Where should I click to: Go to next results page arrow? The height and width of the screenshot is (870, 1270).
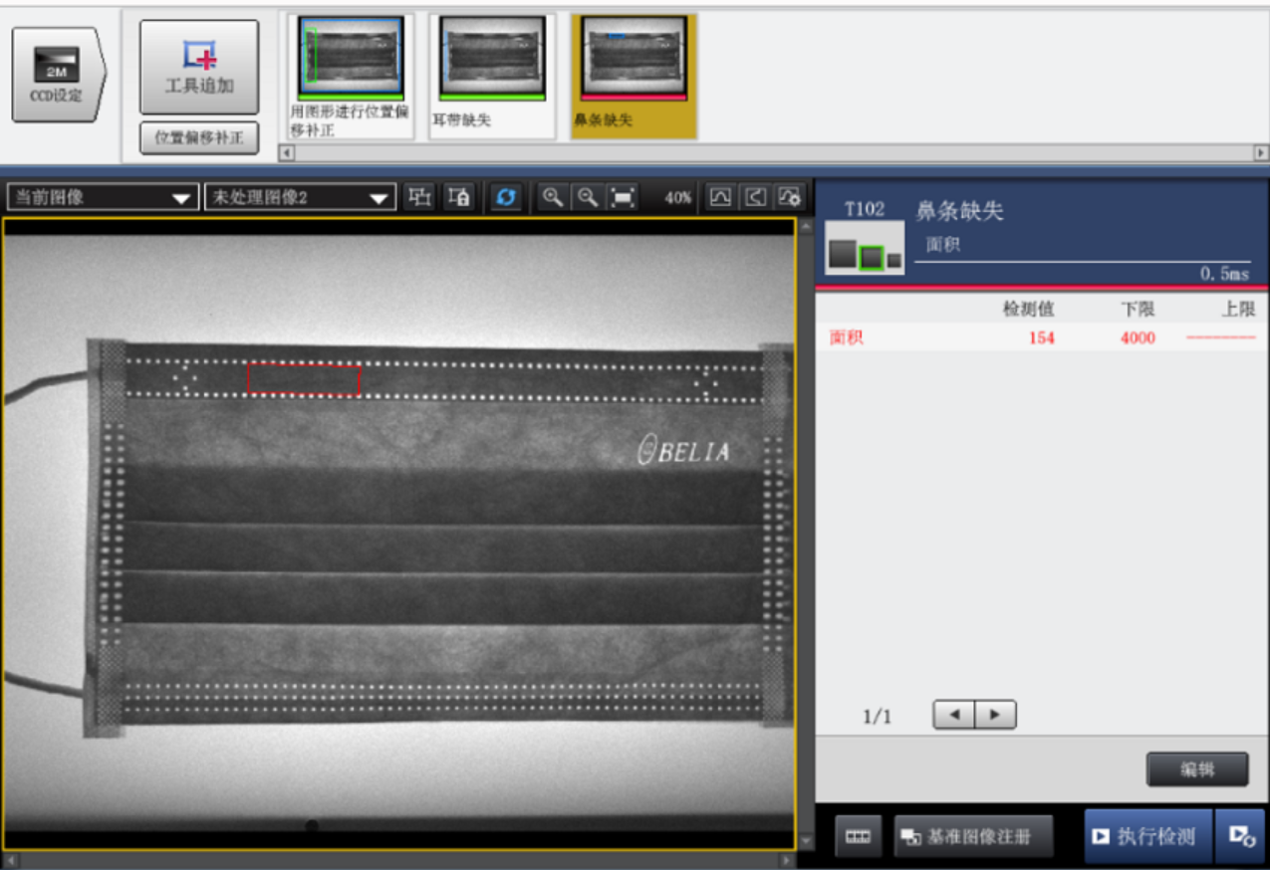coord(995,715)
